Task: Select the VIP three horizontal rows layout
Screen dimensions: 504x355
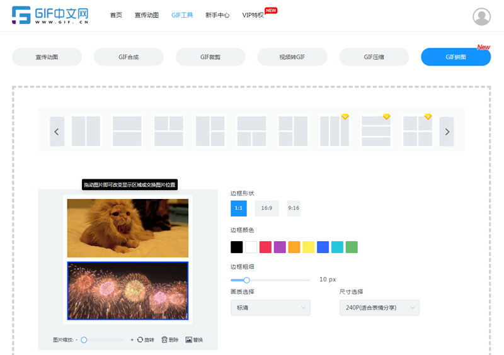Action: pyautogui.click(x=376, y=131)
